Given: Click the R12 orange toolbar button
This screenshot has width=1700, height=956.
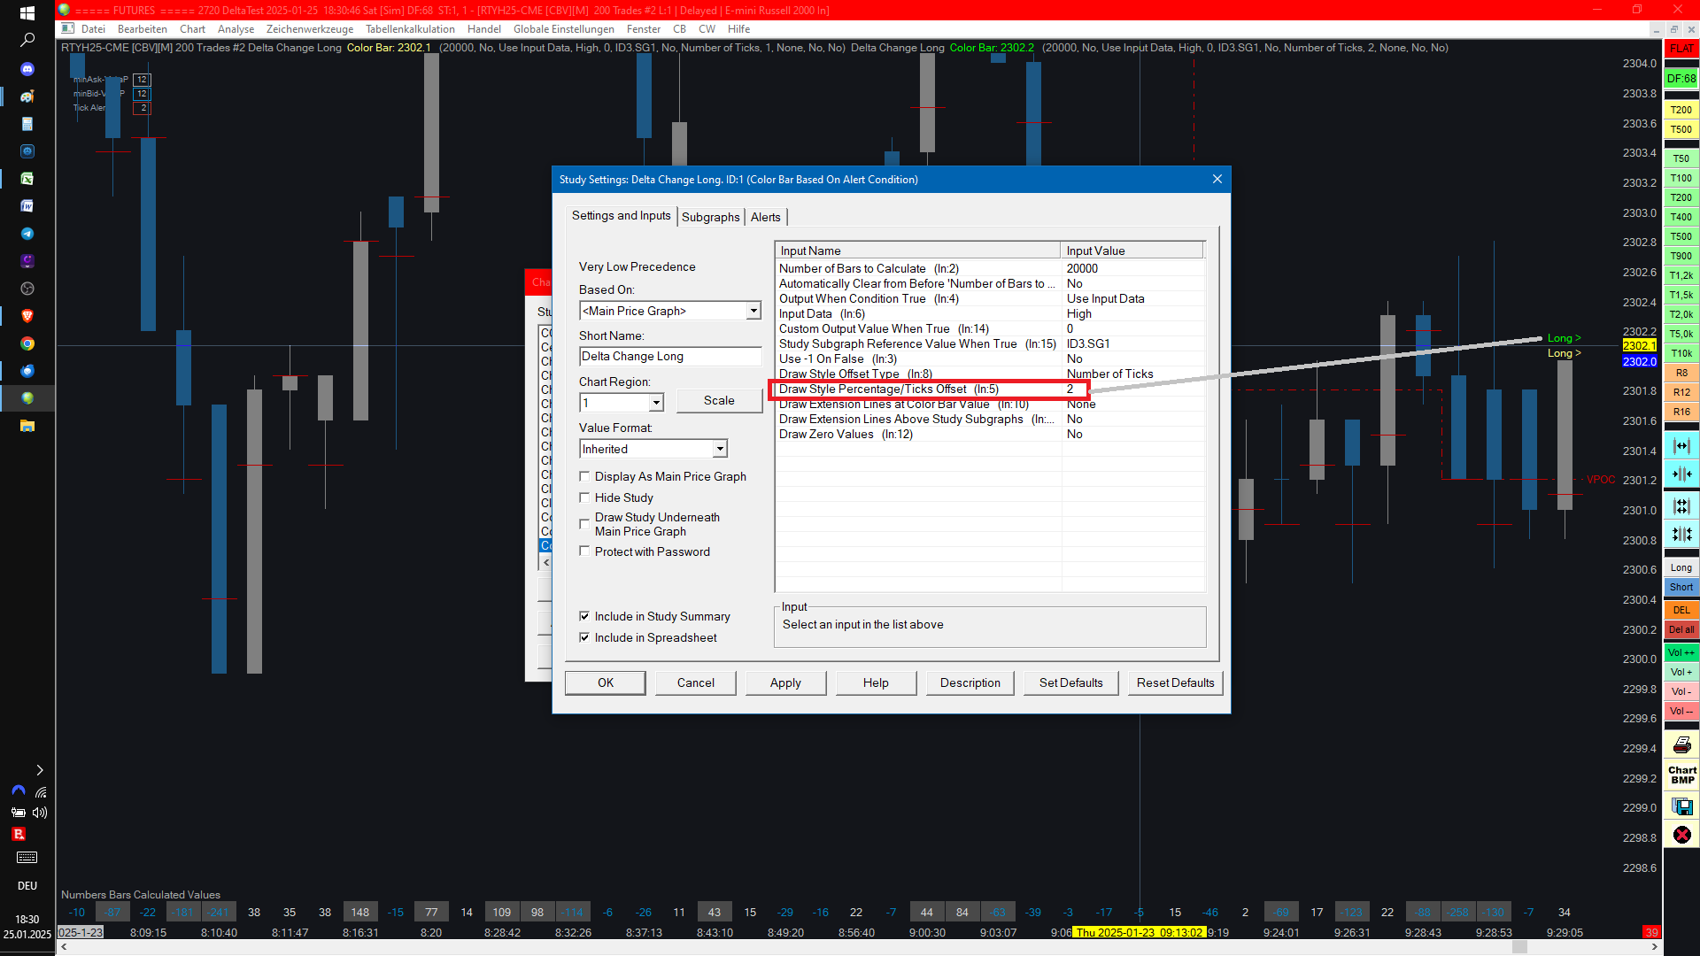Looking at the screenshot, I should point(1681,392).
